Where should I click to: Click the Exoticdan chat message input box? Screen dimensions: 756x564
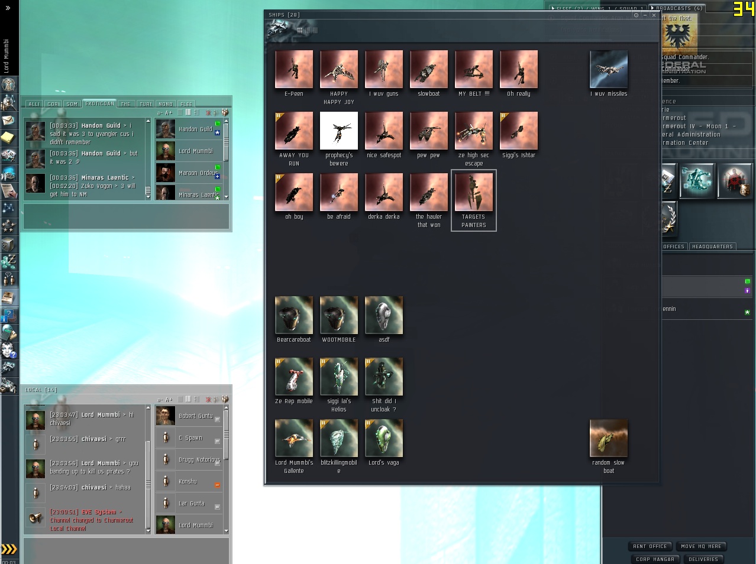pyautogui.click(x=126, y=216)
